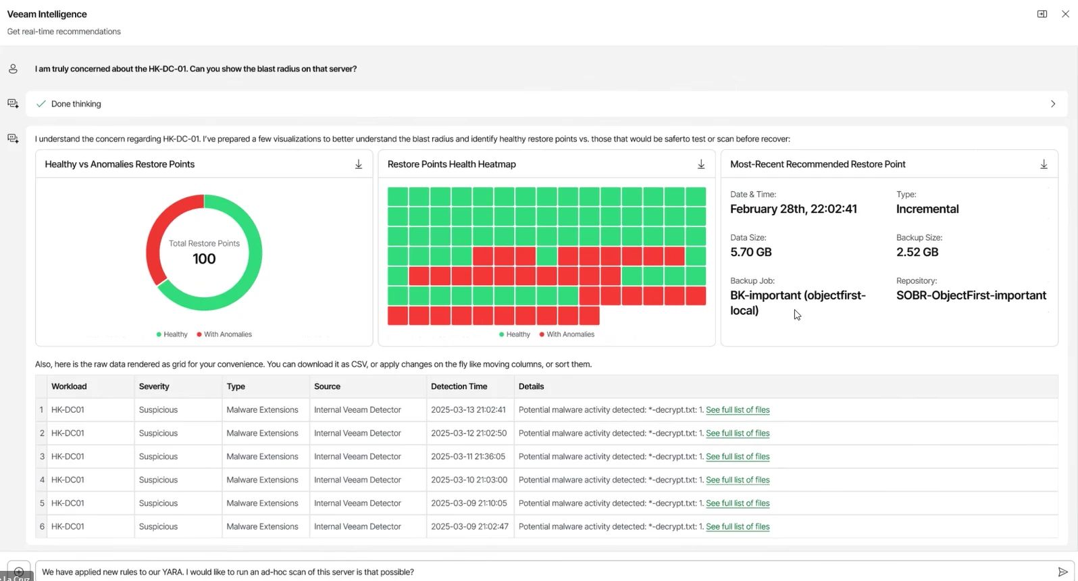1078x581 pixels.
Task: Click the Source column header
Action: (x=327, y=386)
